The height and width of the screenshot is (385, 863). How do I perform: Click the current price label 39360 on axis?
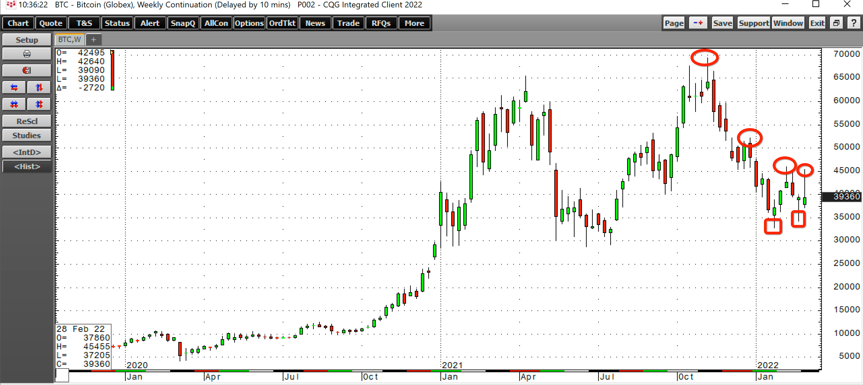tap(842, 196)
